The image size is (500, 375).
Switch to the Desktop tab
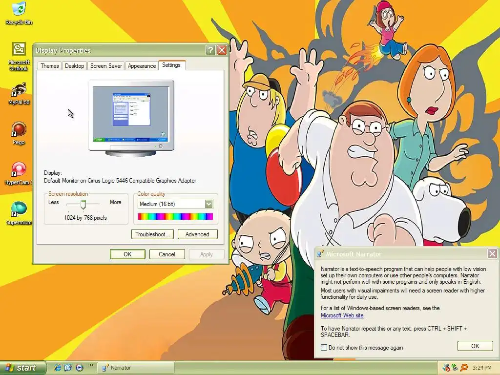[74, 66]
